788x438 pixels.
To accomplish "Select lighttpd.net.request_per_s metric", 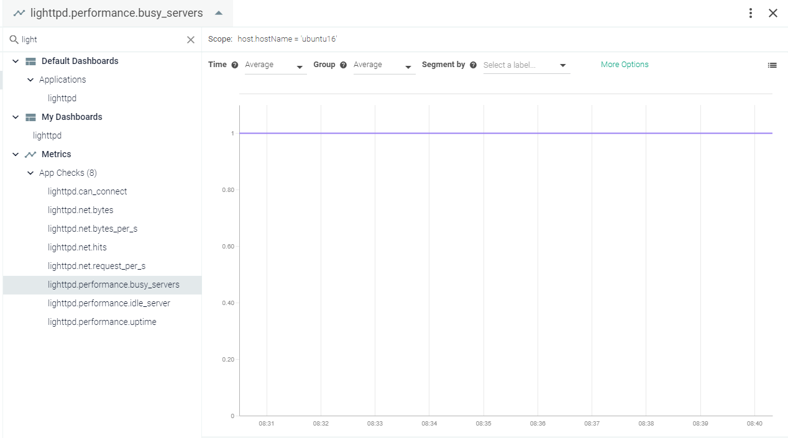I will tap(96, 266).
